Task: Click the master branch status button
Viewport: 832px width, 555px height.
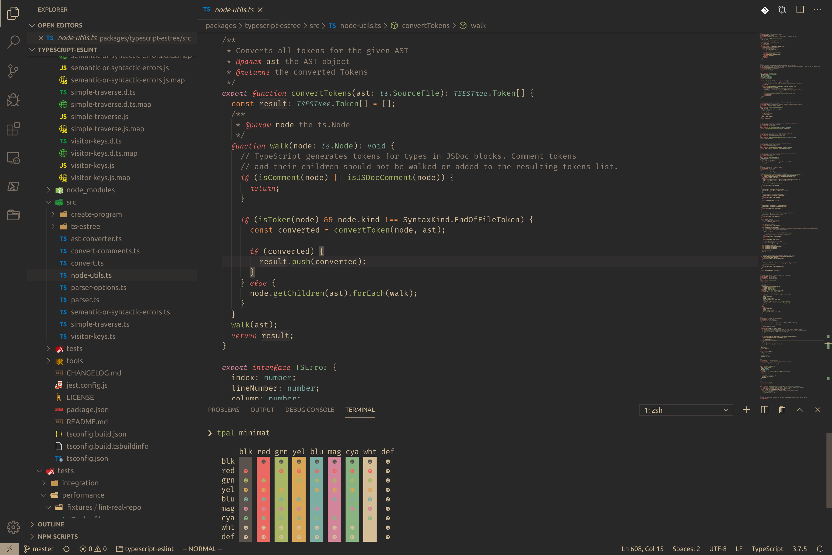Action: [39, 549]
